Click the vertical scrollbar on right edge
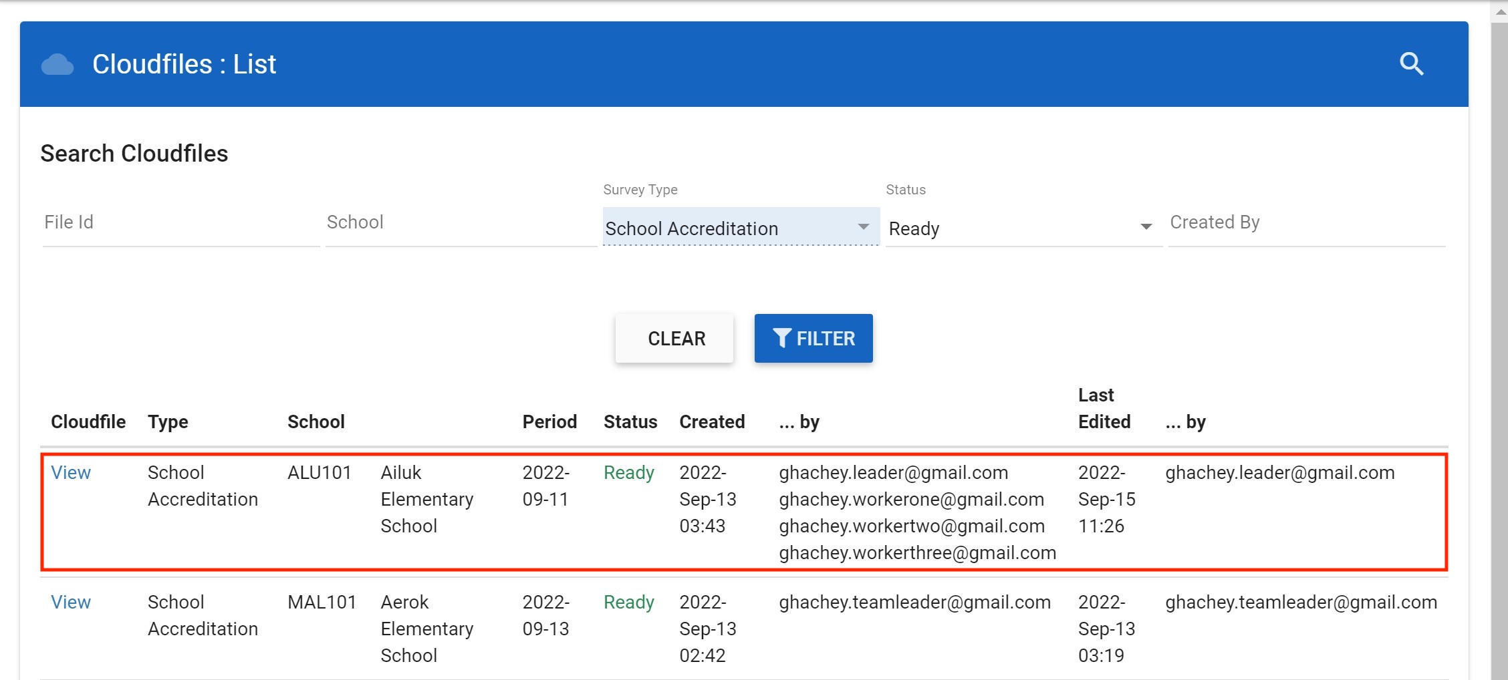The width and height of the screenshot is (1508, 680). 1499,334
